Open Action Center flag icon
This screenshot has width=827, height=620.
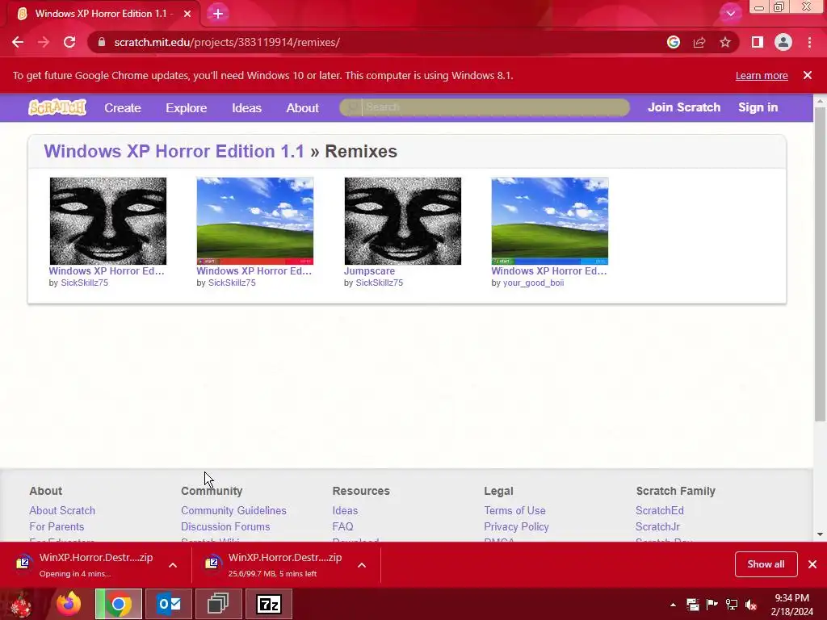click(x=712, y=605)
